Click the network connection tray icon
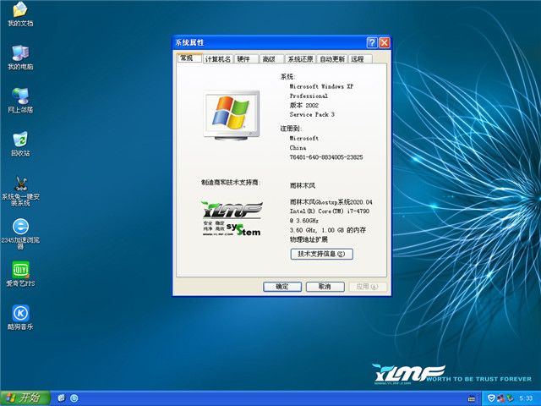This screenshot has height=406, width=541. pyautogui.click(x=500, y=398)
